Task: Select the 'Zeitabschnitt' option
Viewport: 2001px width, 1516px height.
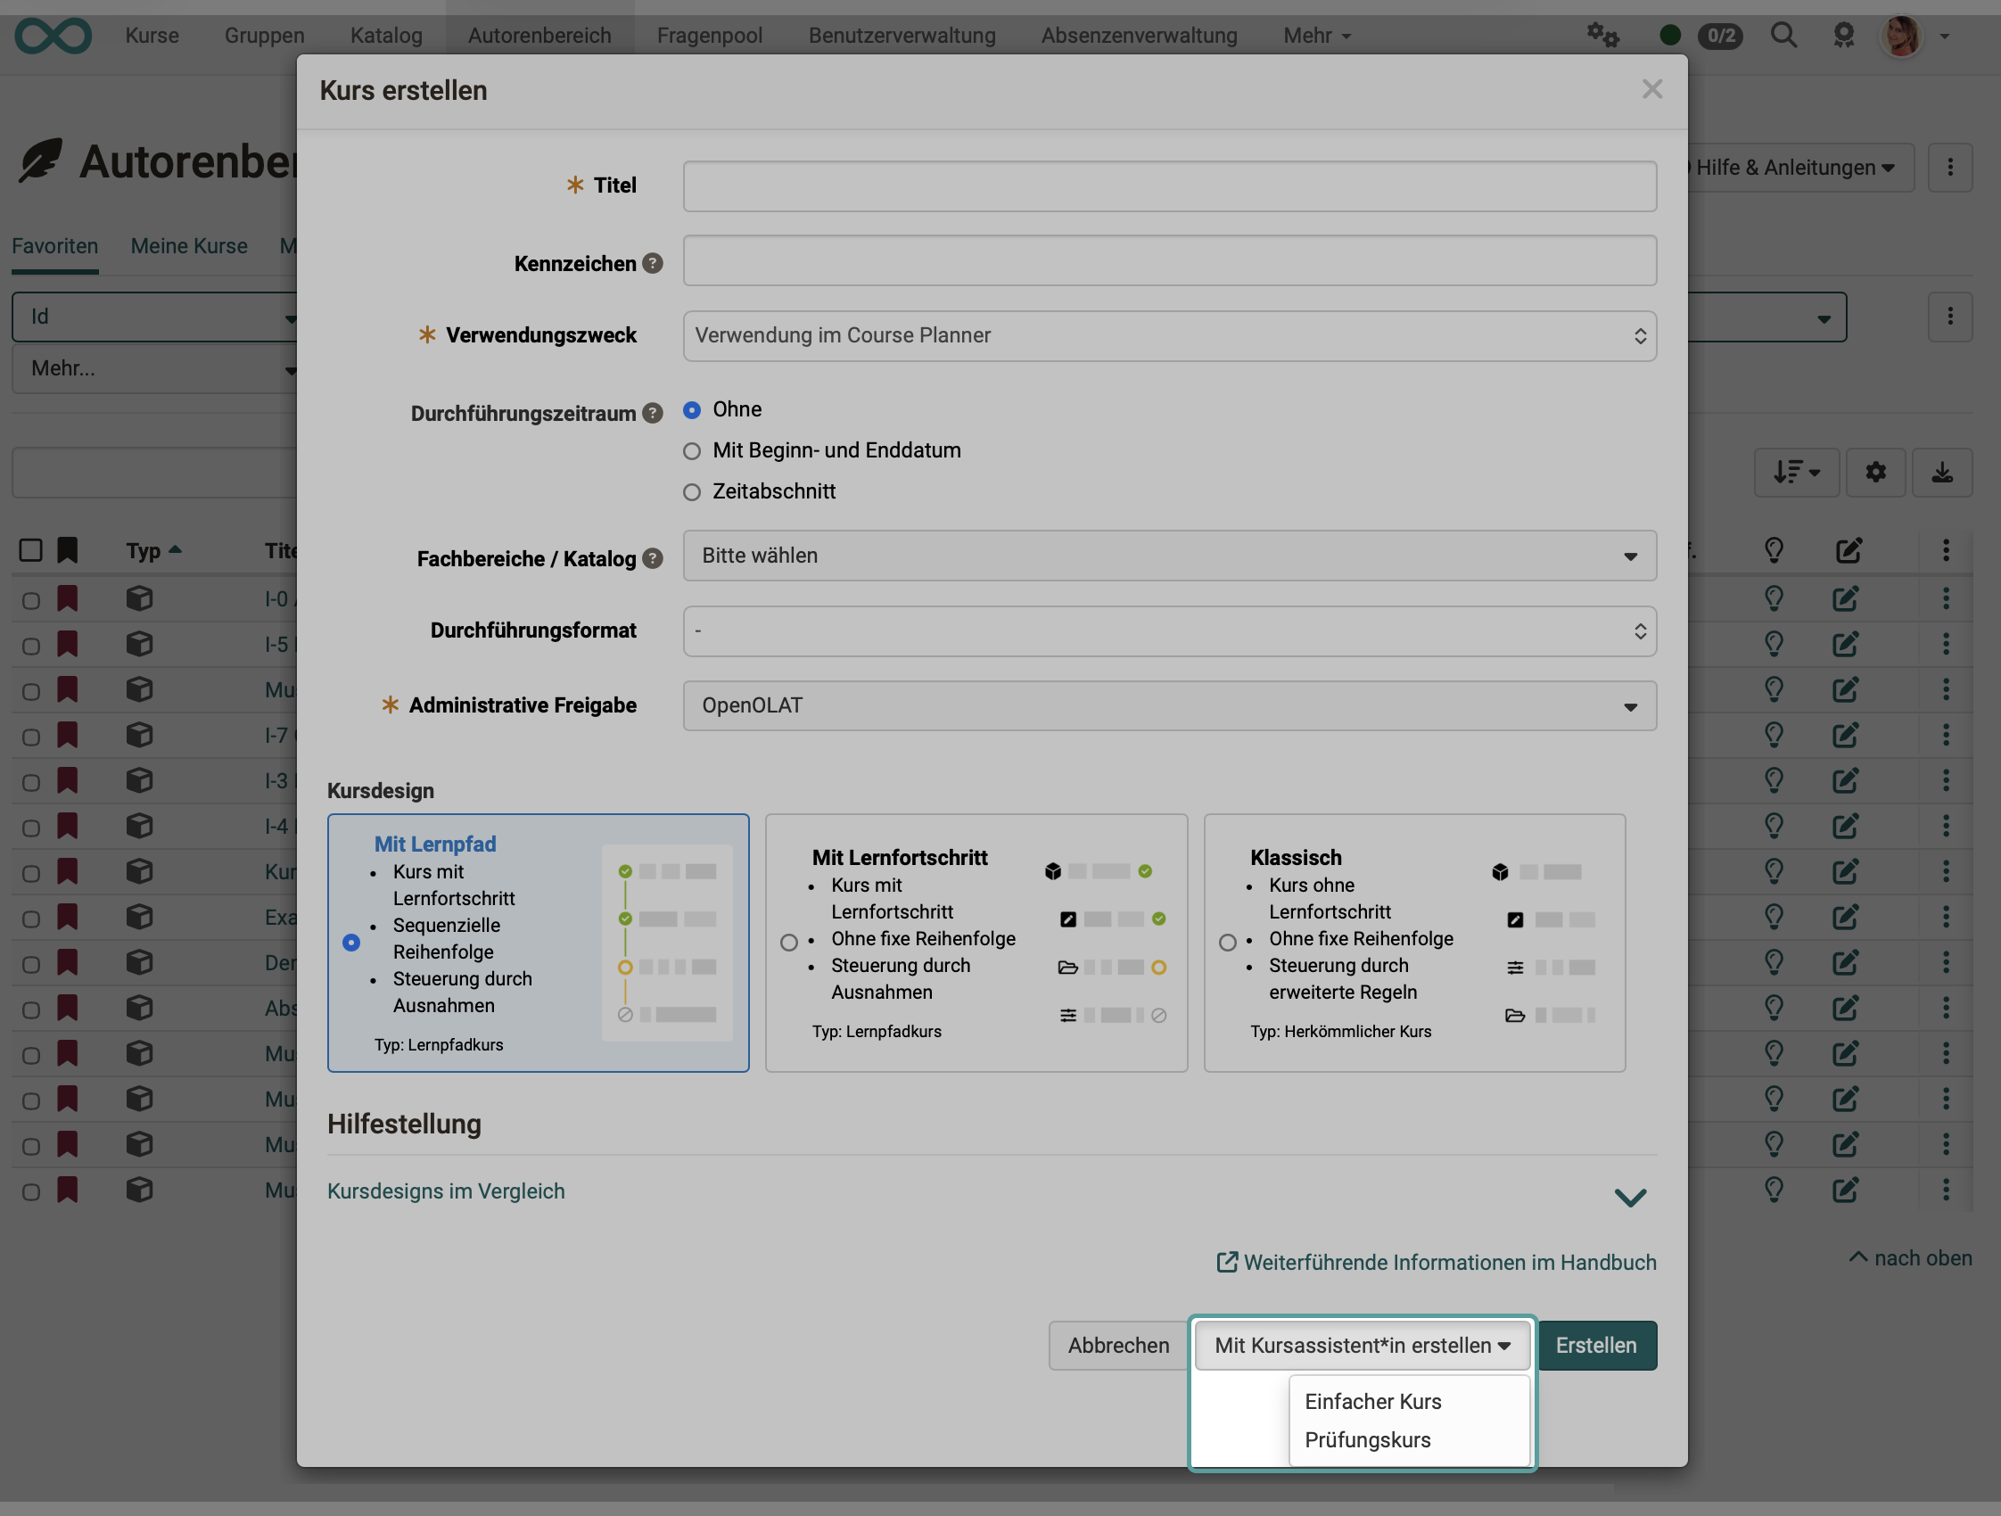Action: pos(691,491)
